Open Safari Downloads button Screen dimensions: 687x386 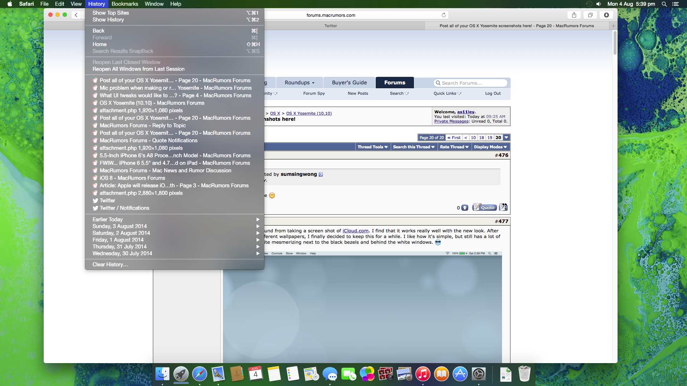click(606, 15)
